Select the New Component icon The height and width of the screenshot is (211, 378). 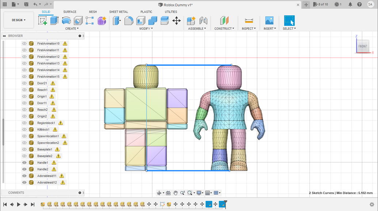[x=191, y=21]
